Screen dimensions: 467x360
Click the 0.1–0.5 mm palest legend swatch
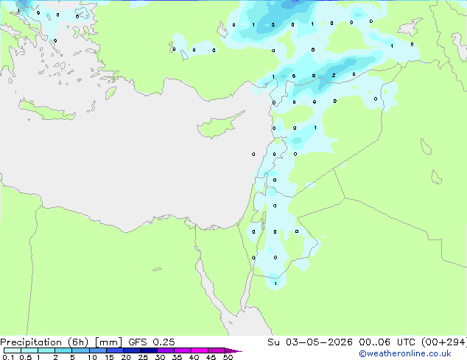(13, 350)
